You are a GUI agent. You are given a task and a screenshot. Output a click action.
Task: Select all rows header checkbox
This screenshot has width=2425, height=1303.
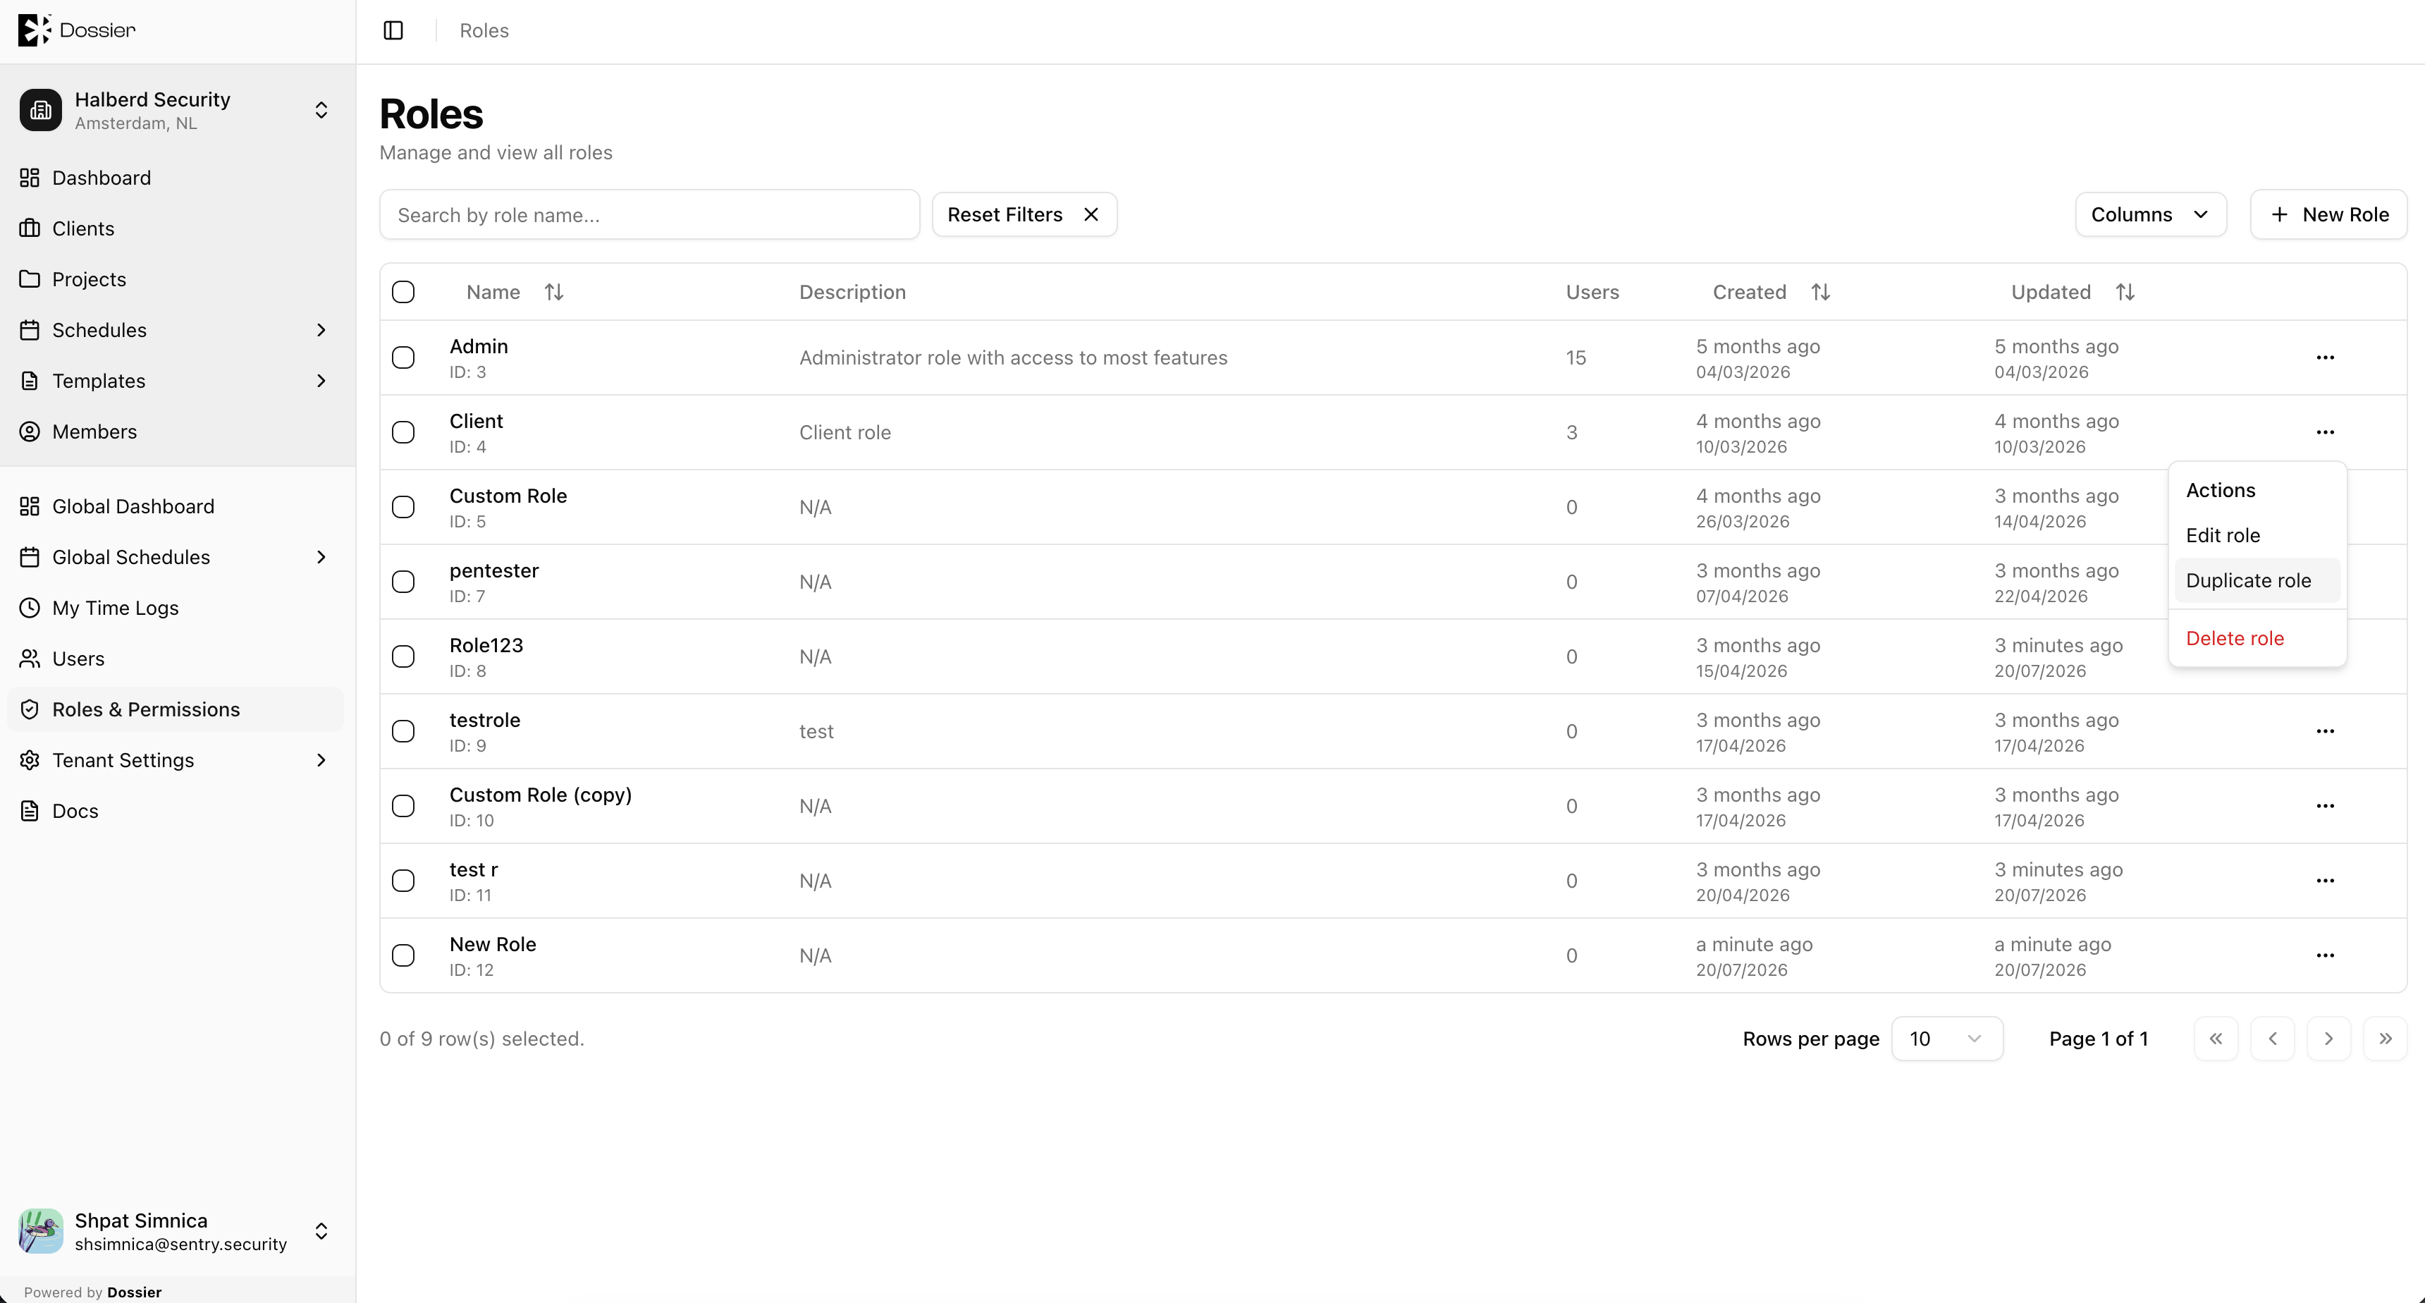(403, 292)
